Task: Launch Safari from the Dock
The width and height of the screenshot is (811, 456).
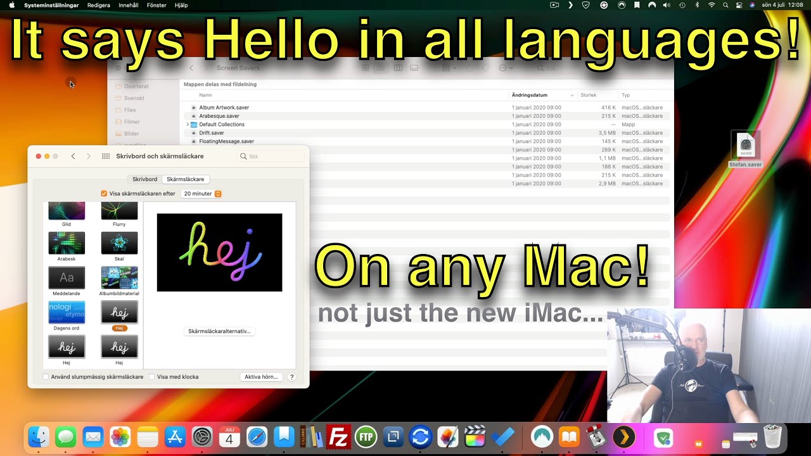Action: (257, 436)
